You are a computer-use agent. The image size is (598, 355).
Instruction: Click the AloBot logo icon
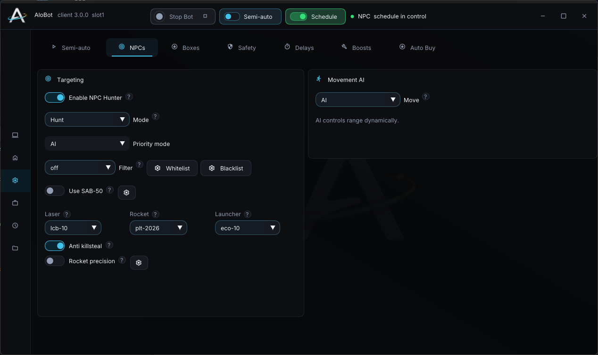pyautogui.click(x=17, y=16)
